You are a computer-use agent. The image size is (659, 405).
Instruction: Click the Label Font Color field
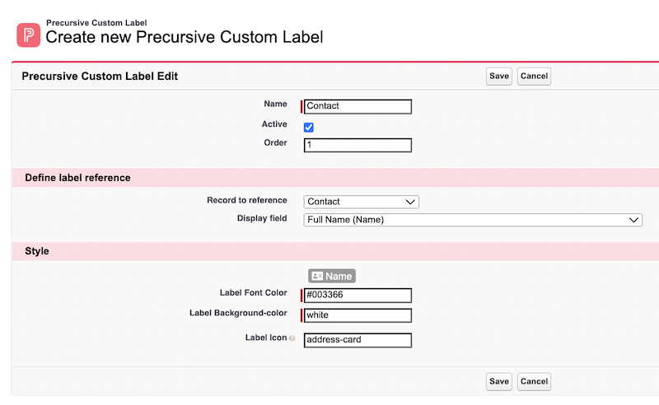coord(358,295)
